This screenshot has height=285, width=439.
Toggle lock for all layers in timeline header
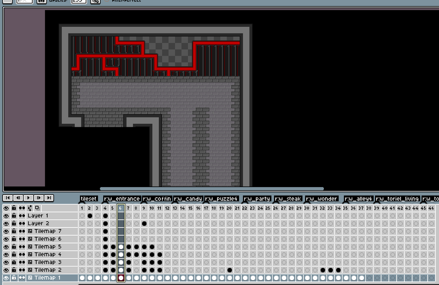coord(14,208)
